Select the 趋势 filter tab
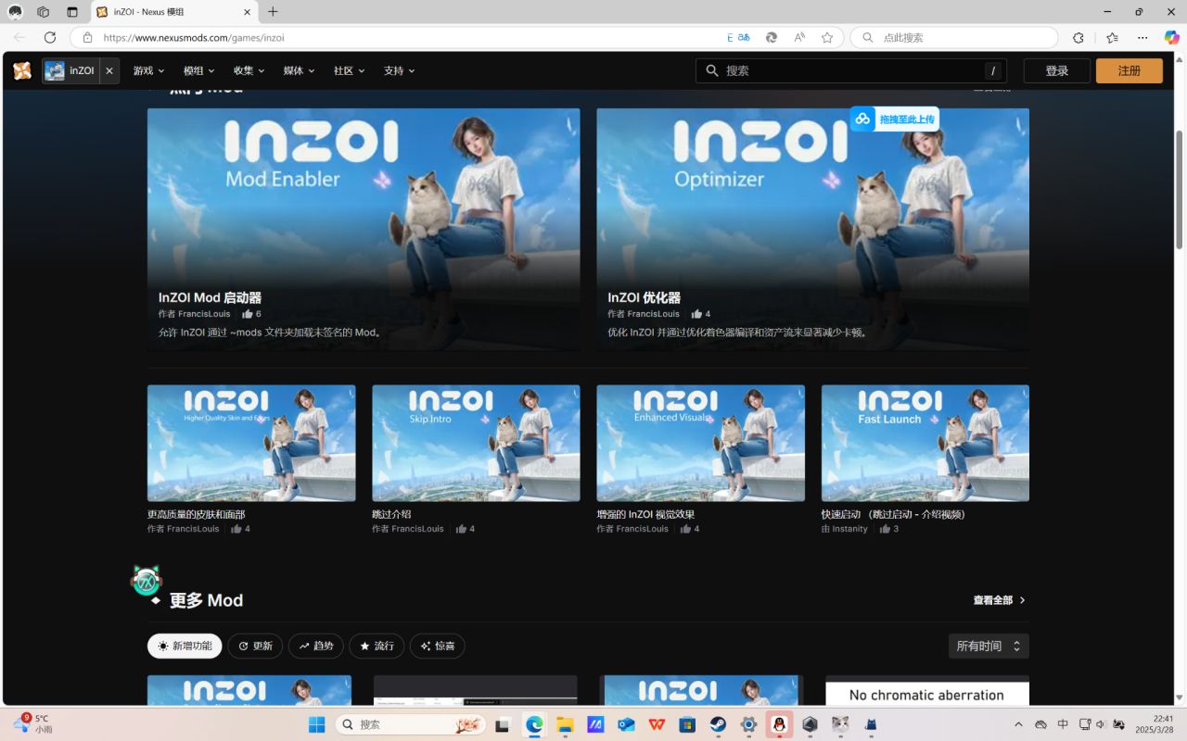The height and width of the screenshot is (741, 1187). pyautogui.click(x=315, y=646)
